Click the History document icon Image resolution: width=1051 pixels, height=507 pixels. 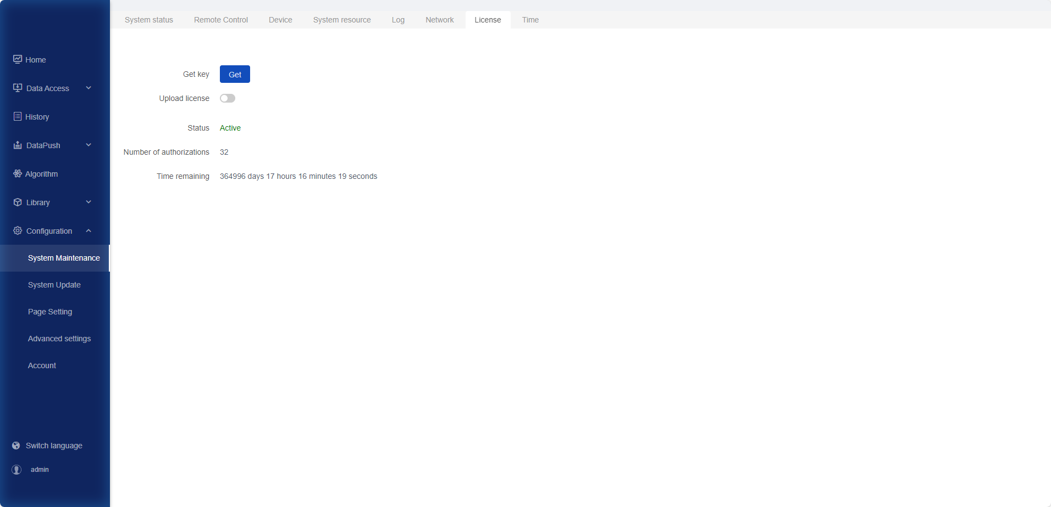(x=18, y=116)
